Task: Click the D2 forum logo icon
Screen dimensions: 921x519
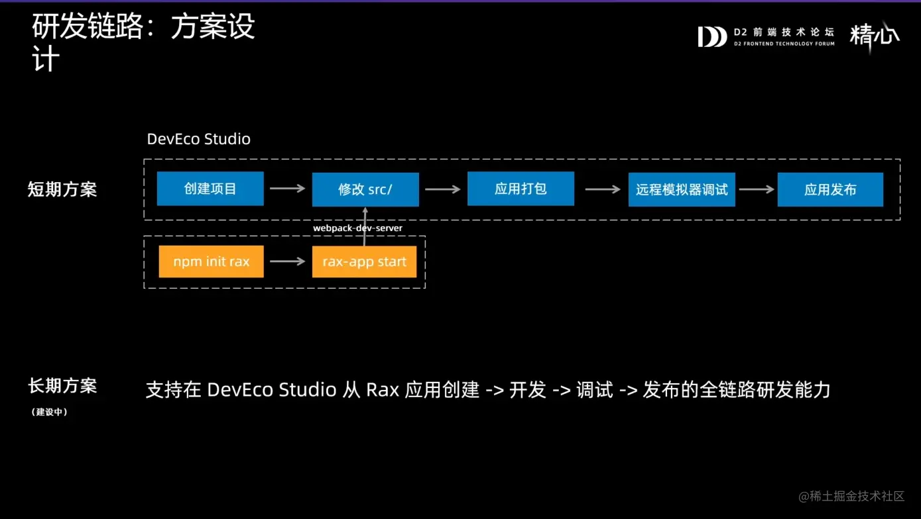Action: [x=712, y=37]
